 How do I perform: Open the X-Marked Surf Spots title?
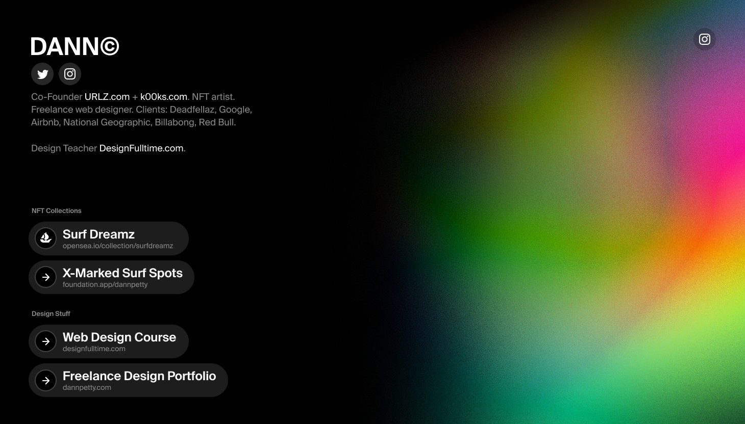(122, 273)
